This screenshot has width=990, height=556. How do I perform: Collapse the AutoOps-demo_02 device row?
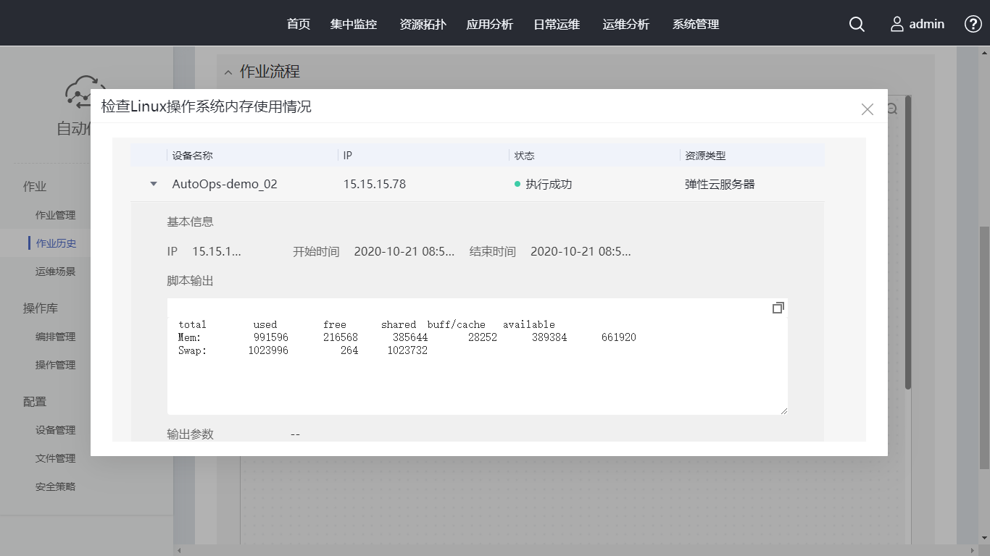[153, 184]
